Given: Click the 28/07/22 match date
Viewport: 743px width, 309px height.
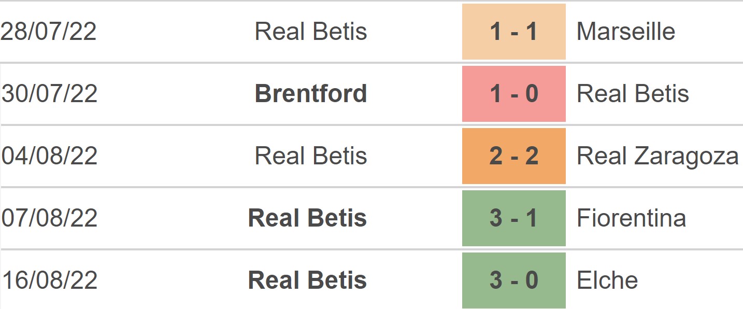Looking at the screenshot, I should 49,32.
